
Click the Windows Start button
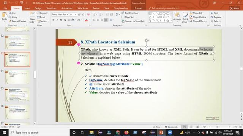(4, 133)
